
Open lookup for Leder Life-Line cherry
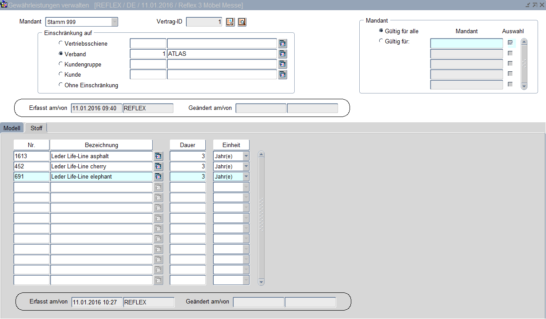coord(158,166)
